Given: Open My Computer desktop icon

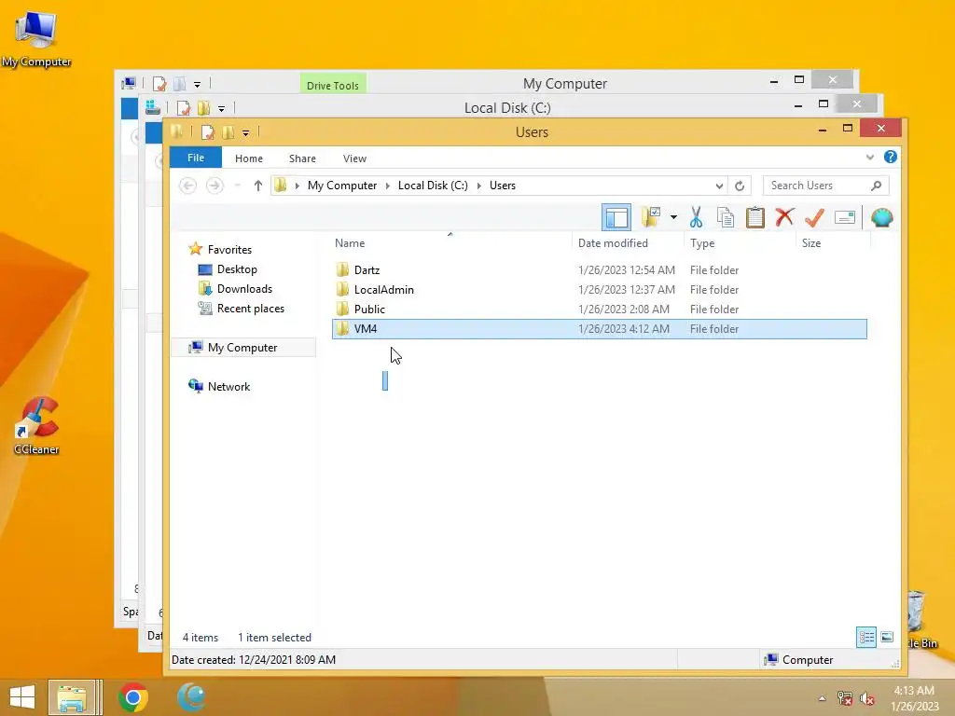Looking at the screenshot, I should [x=36, y=39].
